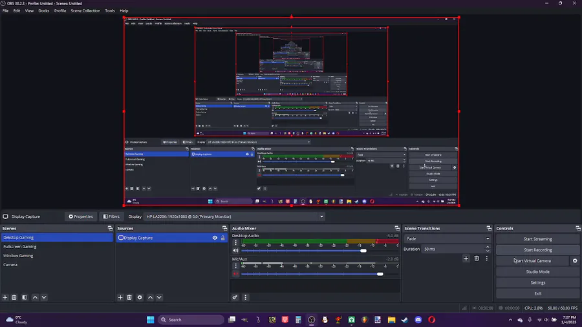Viewport: 582px width, 327px height.
Task: Click the Exit button
Action: click(537, 293)
